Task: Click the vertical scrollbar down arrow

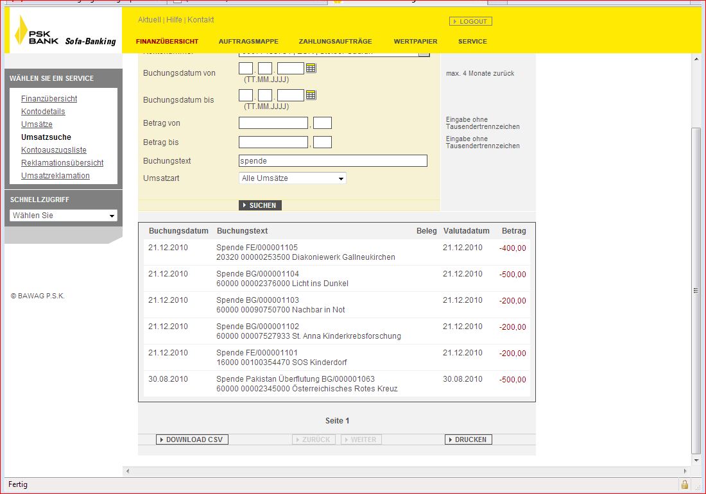Action: (x=696, y=460)
